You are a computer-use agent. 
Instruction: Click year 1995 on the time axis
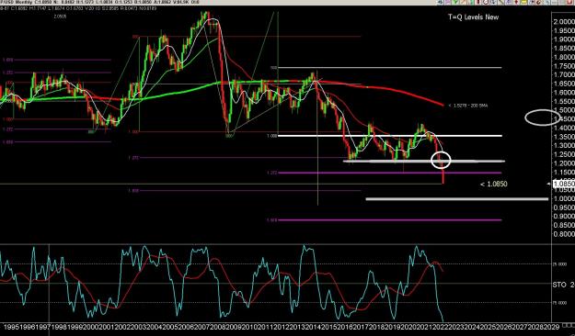[x=11, y=327]
